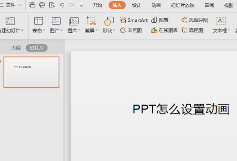This screenshot has width=237, height=161.
Task: Expand the dropdown arrow next to 文件
Action: [20, 5]
